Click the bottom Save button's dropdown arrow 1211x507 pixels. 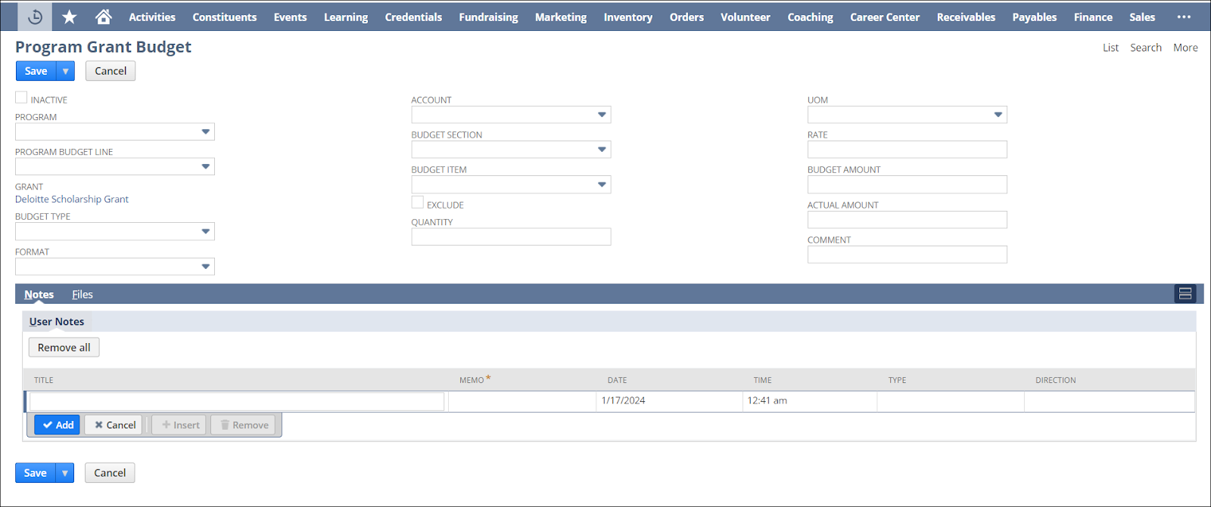click(x=65, y=473)
